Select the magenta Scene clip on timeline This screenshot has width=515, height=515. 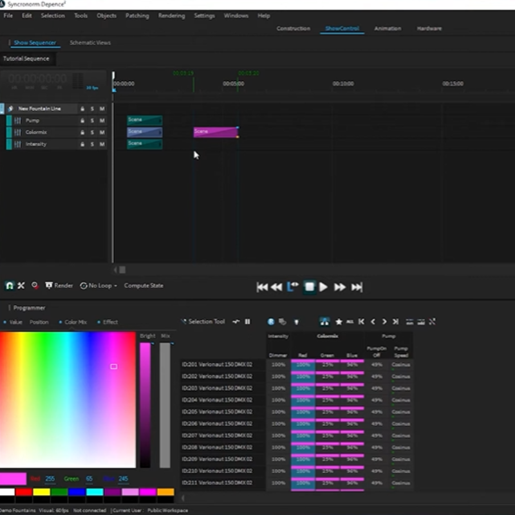(x=216, y=132)
